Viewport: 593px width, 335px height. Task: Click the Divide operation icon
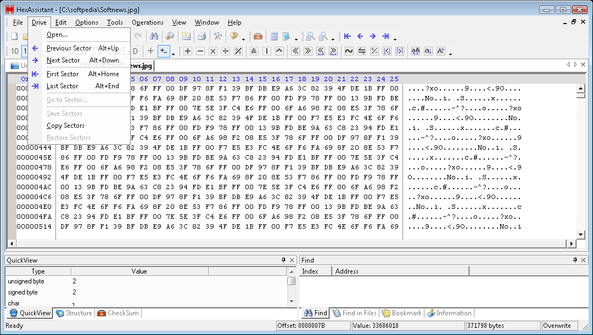coord(226,51)
